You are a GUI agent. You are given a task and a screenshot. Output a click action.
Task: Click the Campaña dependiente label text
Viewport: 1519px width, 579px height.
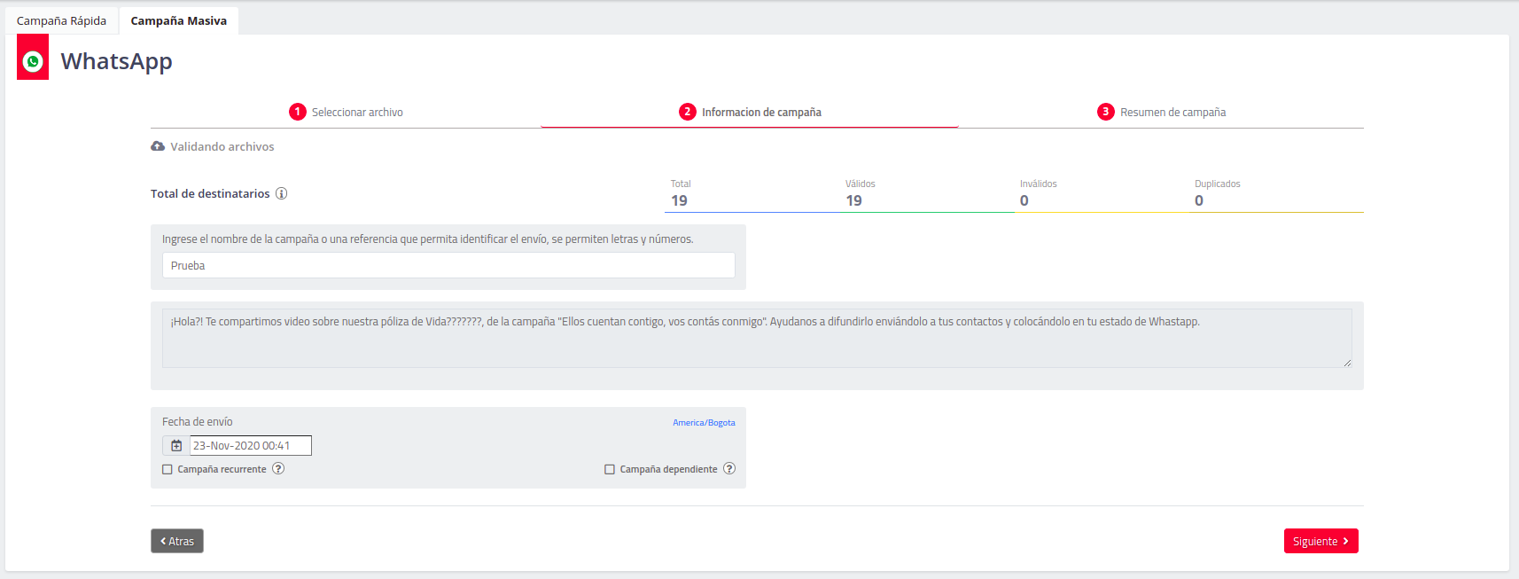click(x=668, y=469)
